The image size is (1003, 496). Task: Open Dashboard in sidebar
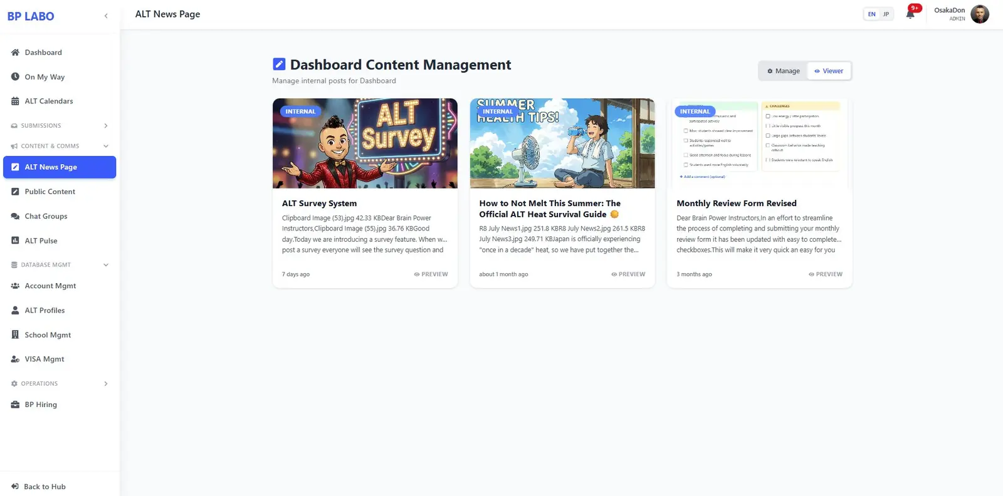(x=60, y=53)
